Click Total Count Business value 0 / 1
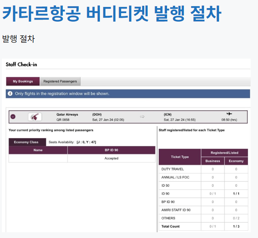This screenshot has width=258, height=238. click(x=212, y=226)
